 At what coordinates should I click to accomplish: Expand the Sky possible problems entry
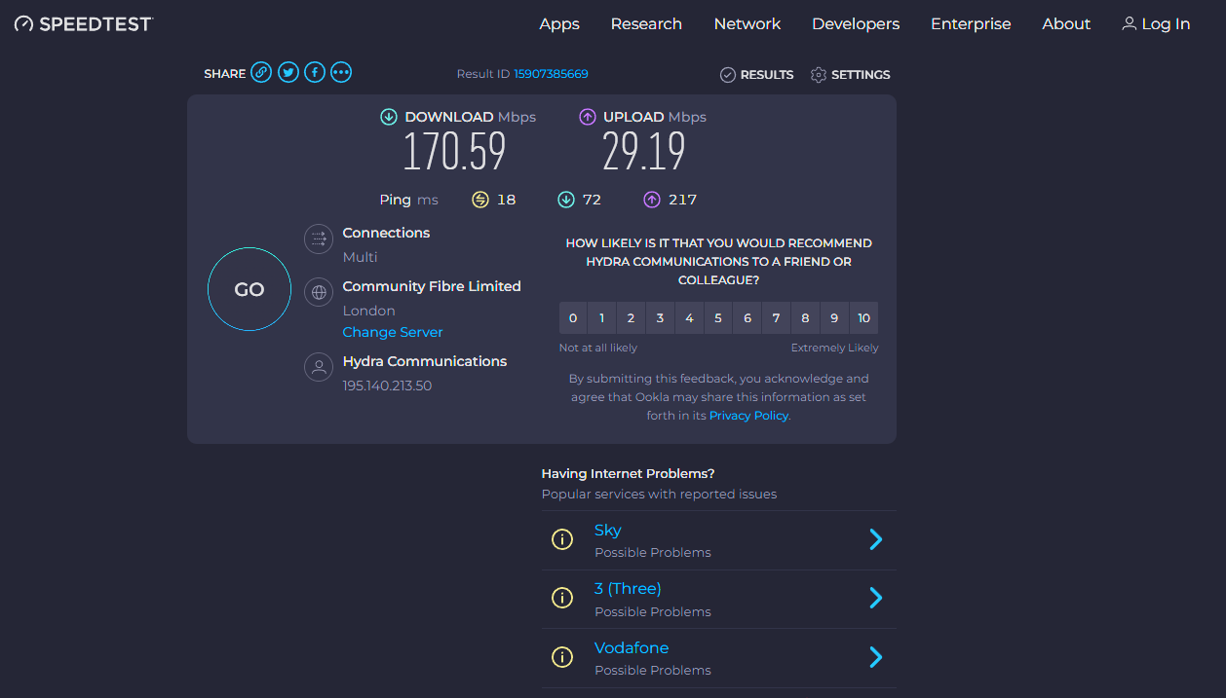875,539
